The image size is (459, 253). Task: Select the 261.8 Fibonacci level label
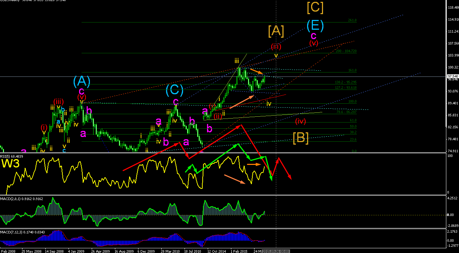(x=352, y=20)
